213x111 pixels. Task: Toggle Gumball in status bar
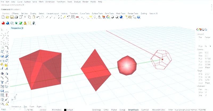(145, 110)
